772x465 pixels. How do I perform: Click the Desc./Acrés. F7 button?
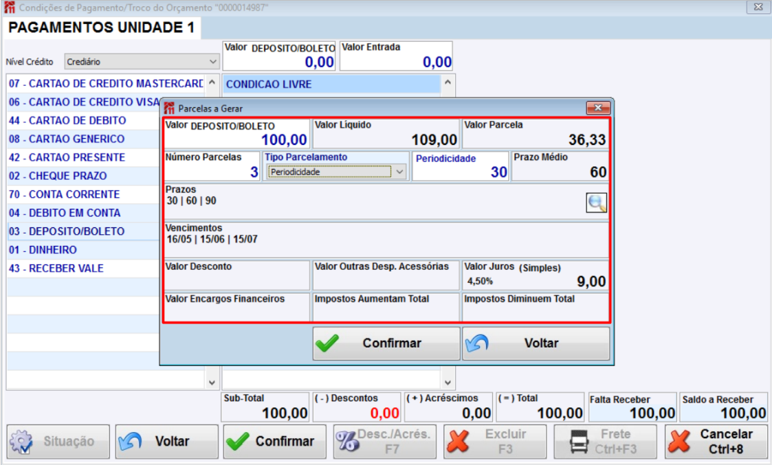coord(385,442)
